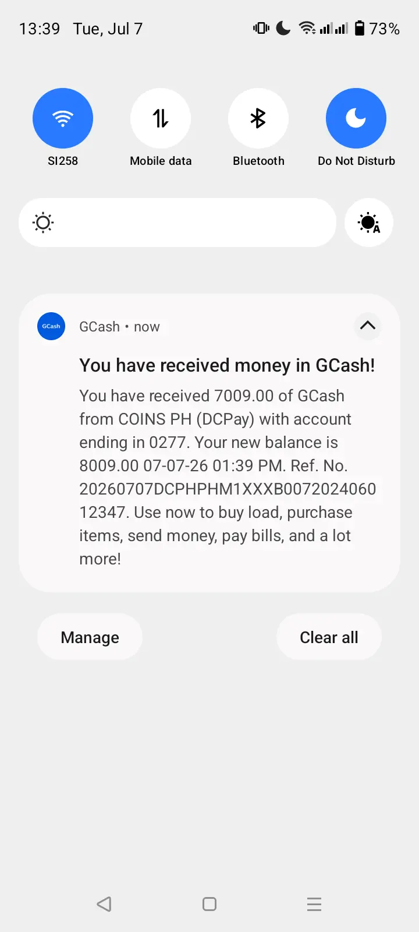The height and width of the screenshot is (932, 419).
Task: Tap the Home square navigation icon
Action: point(210,904)
